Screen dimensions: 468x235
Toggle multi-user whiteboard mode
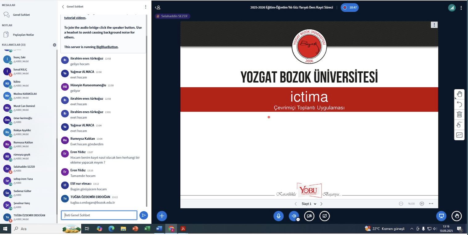coord(459,135)
